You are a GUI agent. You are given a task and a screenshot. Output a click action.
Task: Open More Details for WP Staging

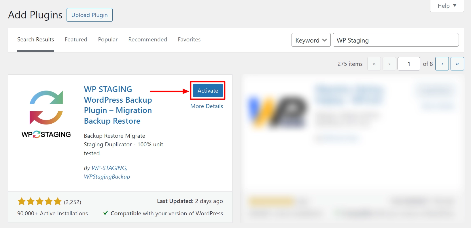coord(207,106)
